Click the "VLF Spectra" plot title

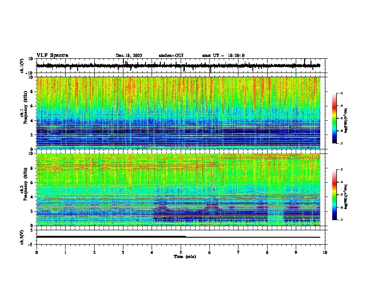point(52,55)
